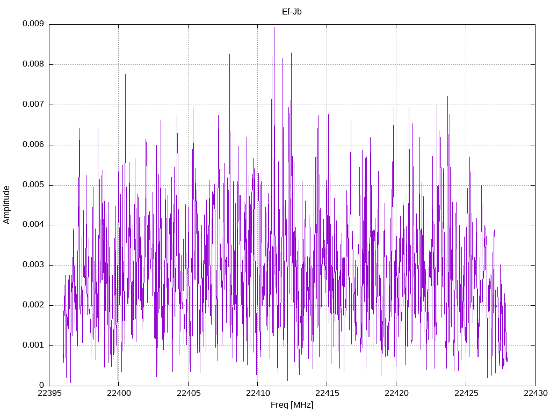550x412 pixels.
Task: Click y-axis tick label 0.001
Action: coord(33,345)
